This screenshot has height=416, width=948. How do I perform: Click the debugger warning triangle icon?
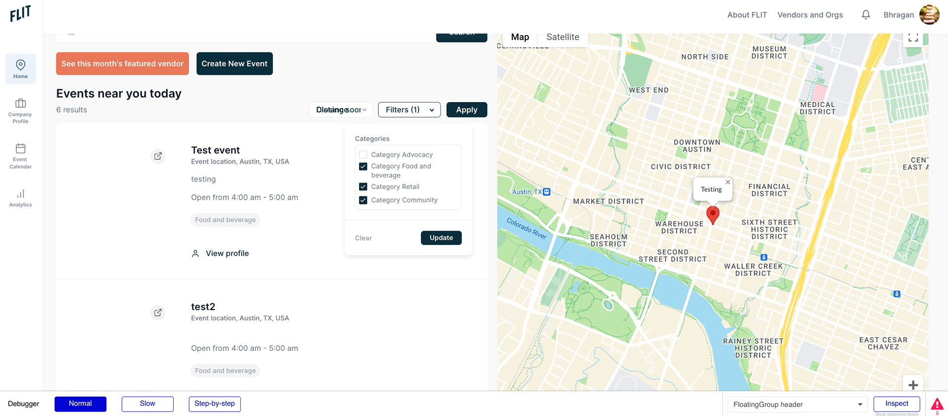pos(937,405)
